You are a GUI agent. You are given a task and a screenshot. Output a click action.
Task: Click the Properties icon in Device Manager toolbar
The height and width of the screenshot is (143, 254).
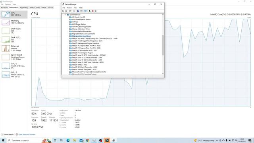[74, 11]
